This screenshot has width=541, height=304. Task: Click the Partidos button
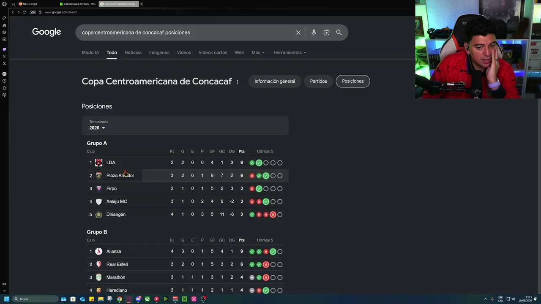[x=319, y=81]
